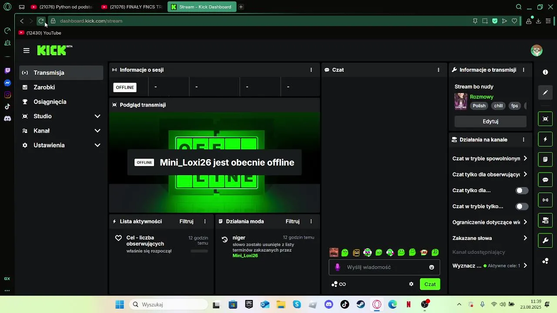
Task: Open TikTok in the browser sidebar
Action: 7,107
